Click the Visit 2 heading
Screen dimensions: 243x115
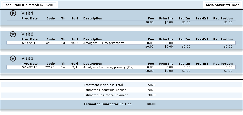[x=27, y=34]
